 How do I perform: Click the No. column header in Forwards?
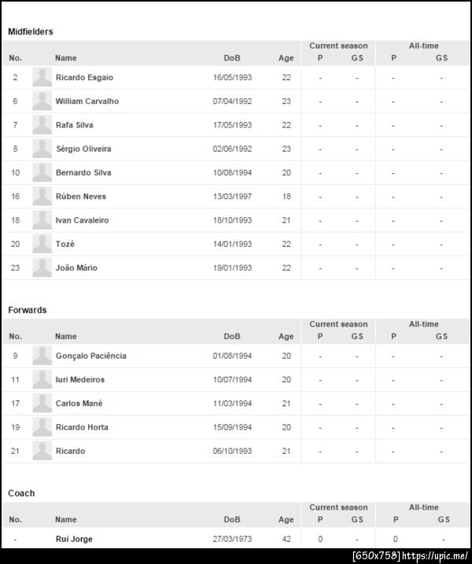(x=16, y=337)
